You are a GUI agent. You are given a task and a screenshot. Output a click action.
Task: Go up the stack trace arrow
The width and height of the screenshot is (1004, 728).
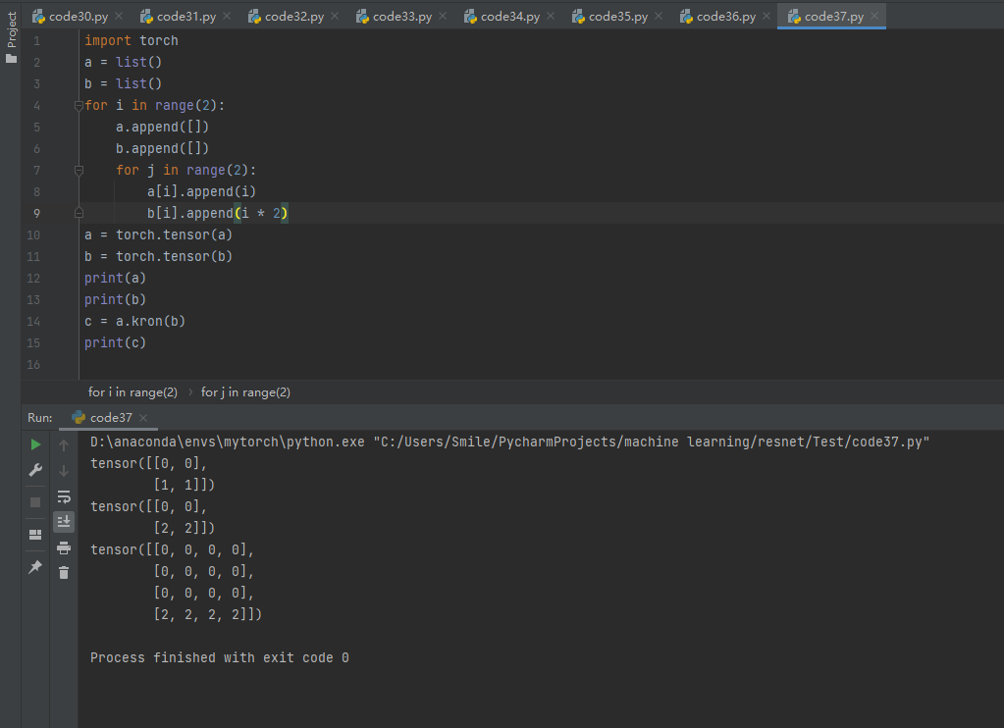pos(64,445)
